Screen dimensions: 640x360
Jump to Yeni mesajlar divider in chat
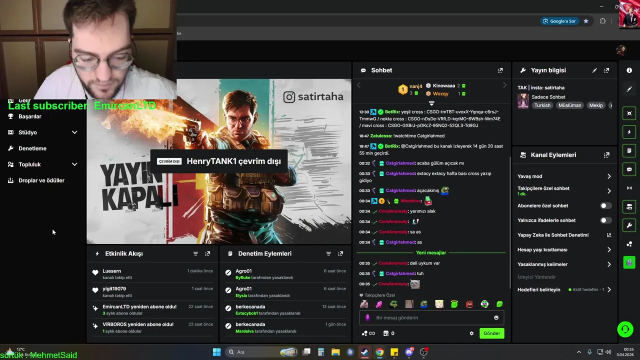pyautogui.click(x=431, y=253)
